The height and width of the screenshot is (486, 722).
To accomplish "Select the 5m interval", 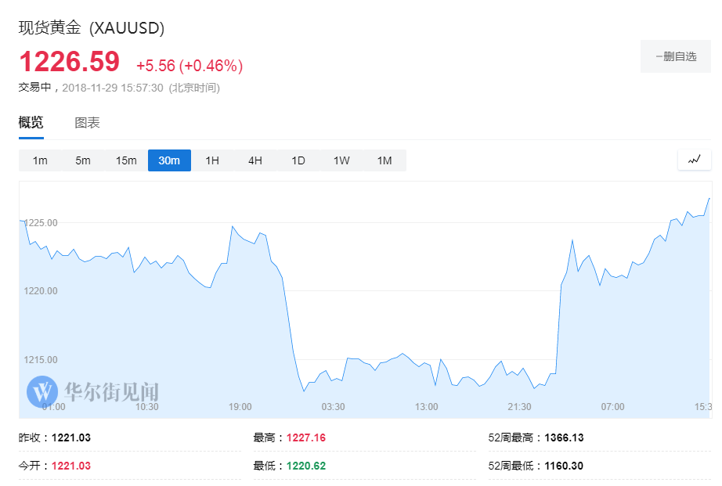I will [83, 160].
